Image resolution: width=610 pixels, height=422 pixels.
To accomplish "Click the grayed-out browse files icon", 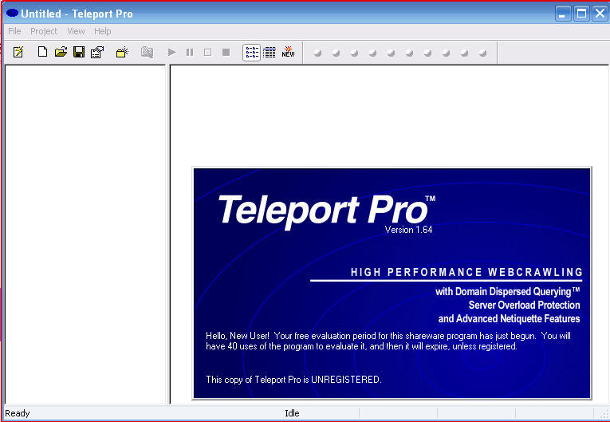I will point(147,52).
